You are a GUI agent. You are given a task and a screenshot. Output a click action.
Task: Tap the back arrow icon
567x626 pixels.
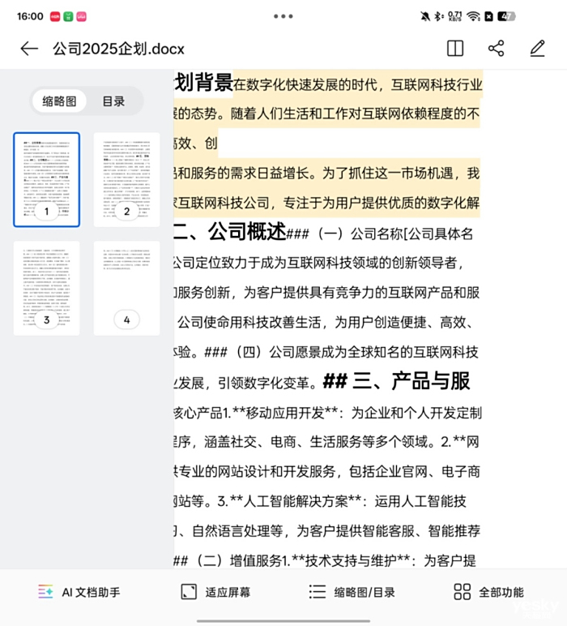[29, 49]
